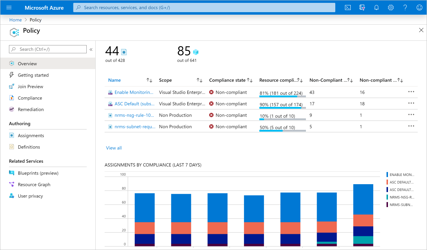Click the Home breadcrumb link
Screen dimensions: 427x250
(x=15, y=20)
